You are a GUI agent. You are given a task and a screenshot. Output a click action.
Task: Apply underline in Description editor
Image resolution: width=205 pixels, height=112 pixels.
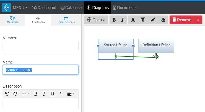(52, 94)
